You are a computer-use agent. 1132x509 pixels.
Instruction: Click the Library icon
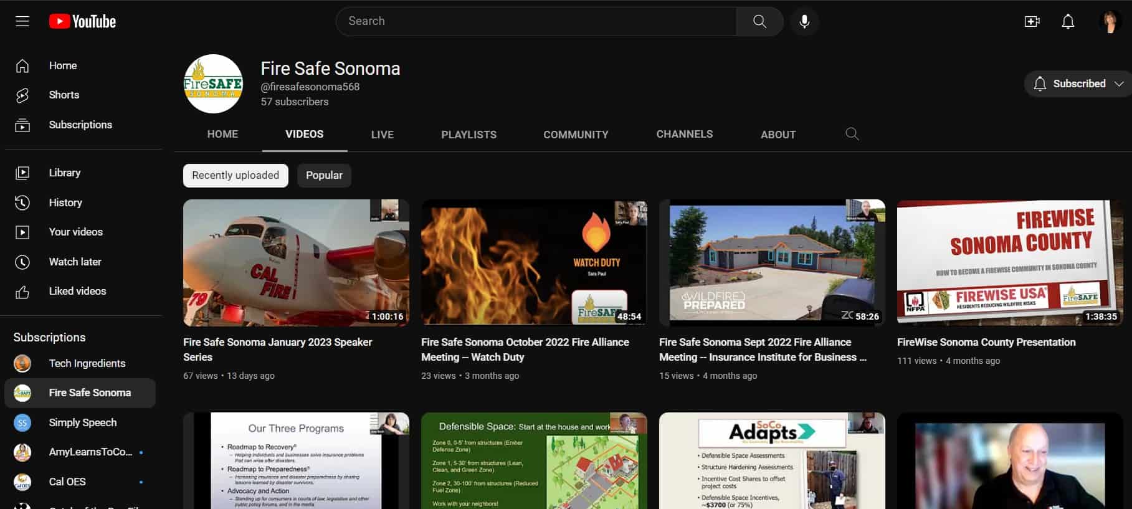(x=22, y=173)
